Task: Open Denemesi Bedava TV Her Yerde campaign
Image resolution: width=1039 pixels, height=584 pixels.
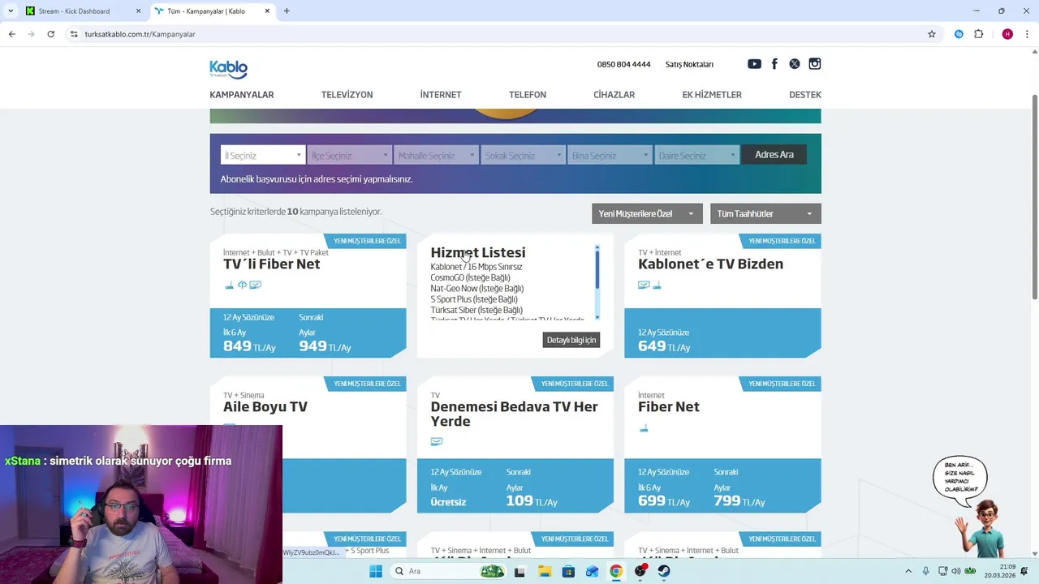Action: click(514, 414)
